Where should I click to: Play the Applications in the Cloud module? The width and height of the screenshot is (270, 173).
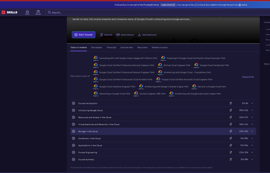click(74, 145)
